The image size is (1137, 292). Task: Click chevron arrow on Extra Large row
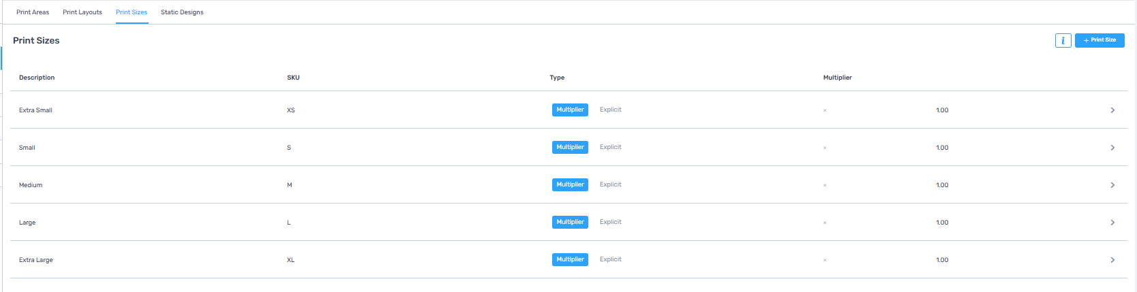click(x=1112, y=260)
